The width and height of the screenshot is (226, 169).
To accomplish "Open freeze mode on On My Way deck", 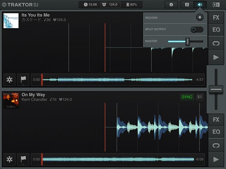I will tap(10, 159).
